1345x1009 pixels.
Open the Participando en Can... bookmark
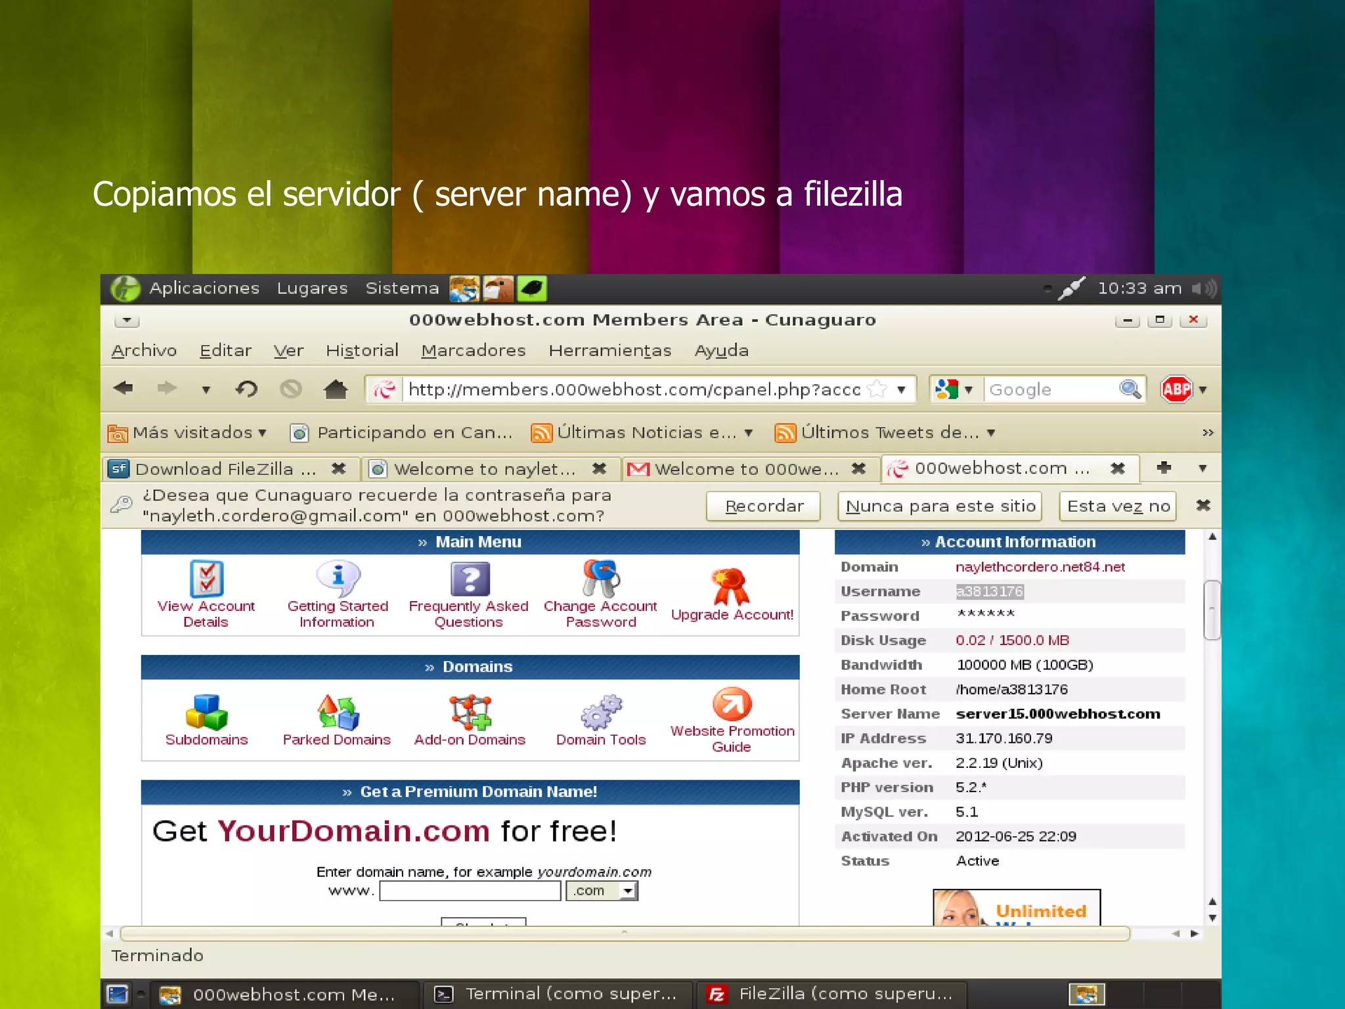pos(401,432)
